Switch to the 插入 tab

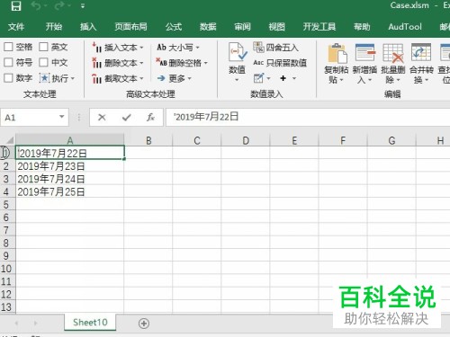tap(88, 27)
